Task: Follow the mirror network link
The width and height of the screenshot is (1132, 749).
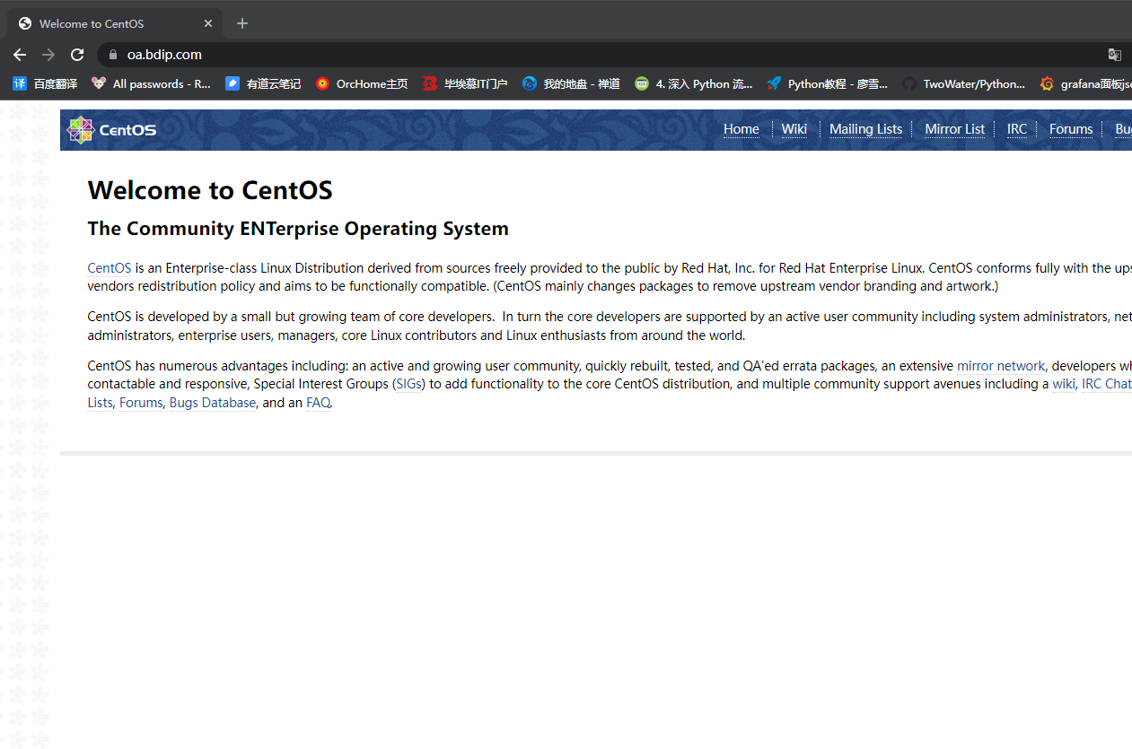Action: pos(1001,366)
